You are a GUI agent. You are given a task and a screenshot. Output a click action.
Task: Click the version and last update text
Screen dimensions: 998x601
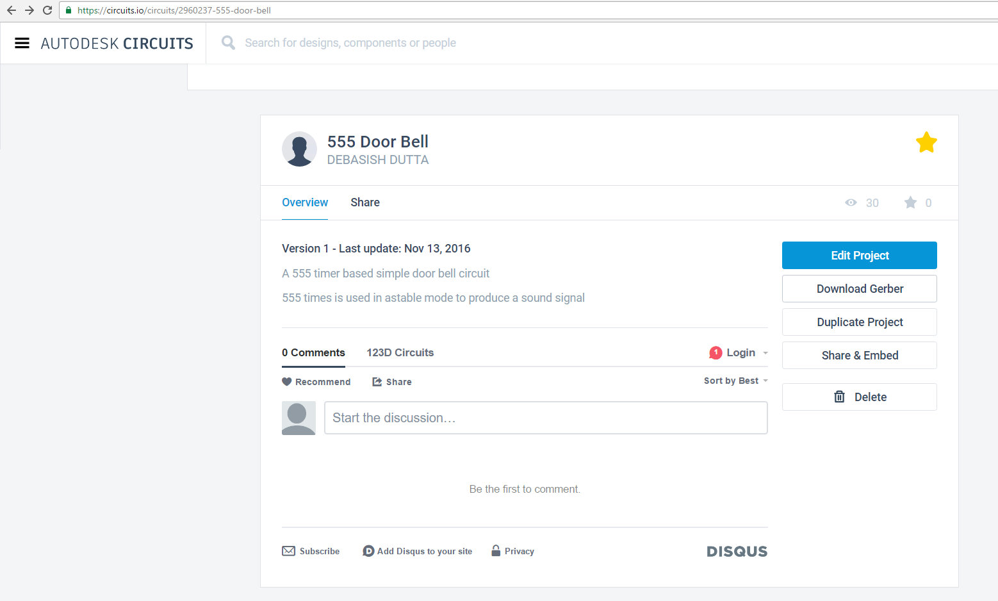(376, 249)
